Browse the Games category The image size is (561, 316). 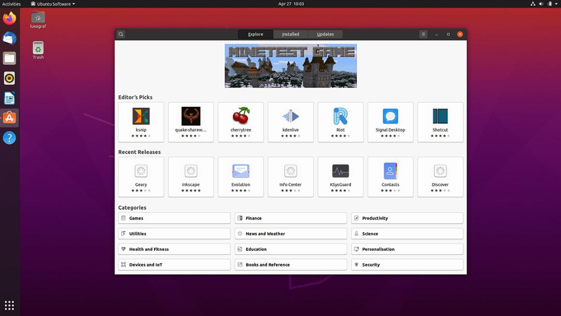[174, 218]
